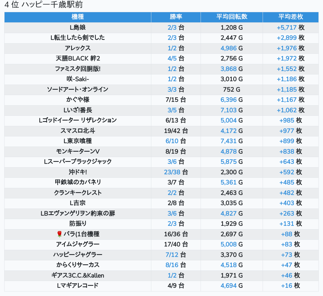Click the rose emoji beside バラ(1台機種
The width and height of the screenshot is (323, 296).
(x=59, y=234)
